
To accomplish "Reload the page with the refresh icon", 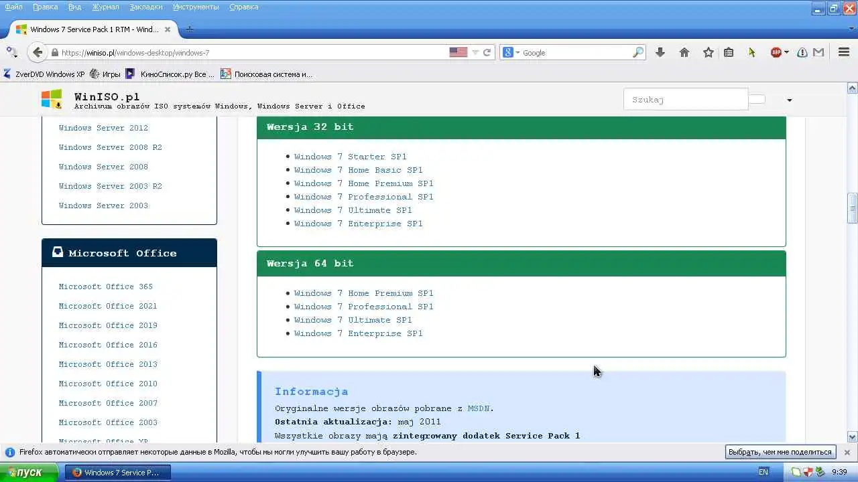I will (487, 52).
